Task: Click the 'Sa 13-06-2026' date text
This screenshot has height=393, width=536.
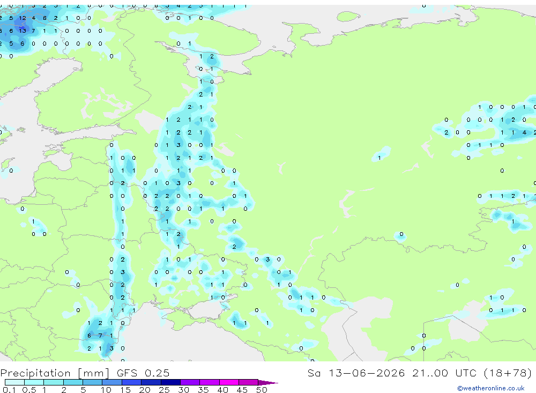Action: pos(356,373)
